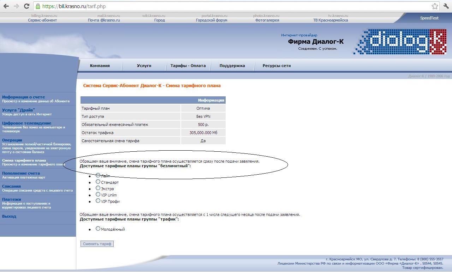Open the Фотогалерея link
This screenshot has height=272, width=452.
267,20
